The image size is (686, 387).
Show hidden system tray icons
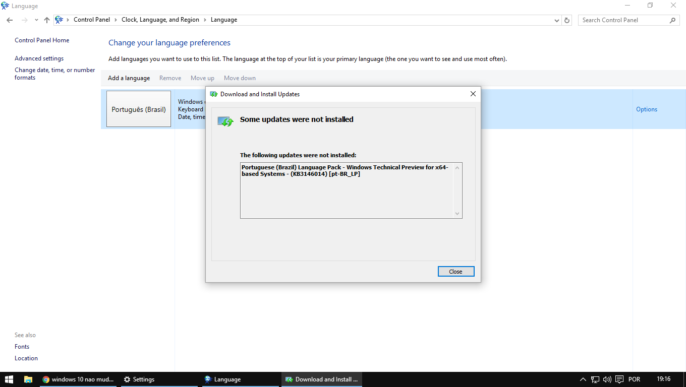pos(583,379)
